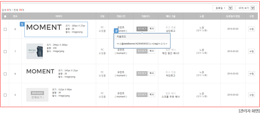Click 복사 button for 메인 중간 배너3 row
260x113 pixels.
pyautogui.click(x=152, y=51)
